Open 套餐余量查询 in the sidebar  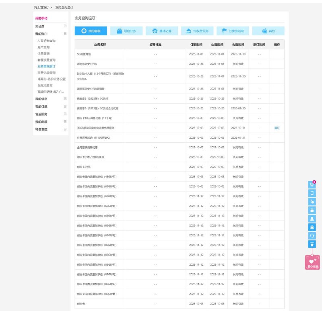point(46,60)
